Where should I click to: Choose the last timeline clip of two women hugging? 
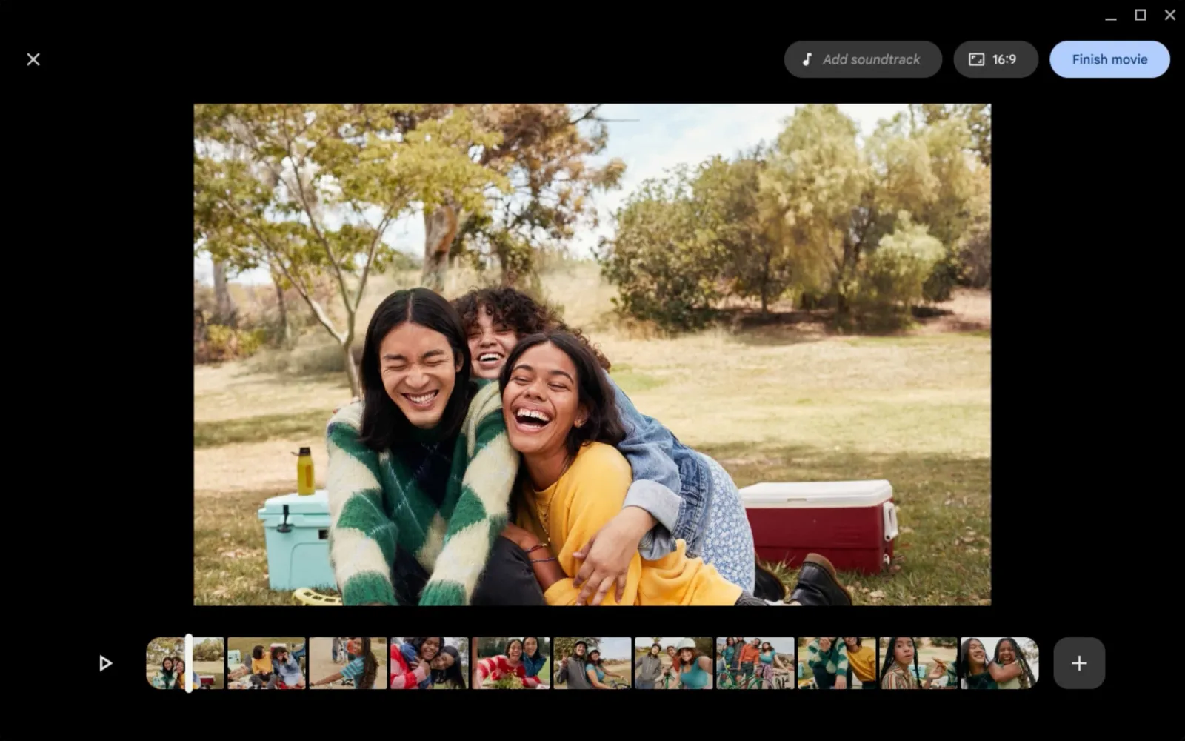(x=999, y=663)
